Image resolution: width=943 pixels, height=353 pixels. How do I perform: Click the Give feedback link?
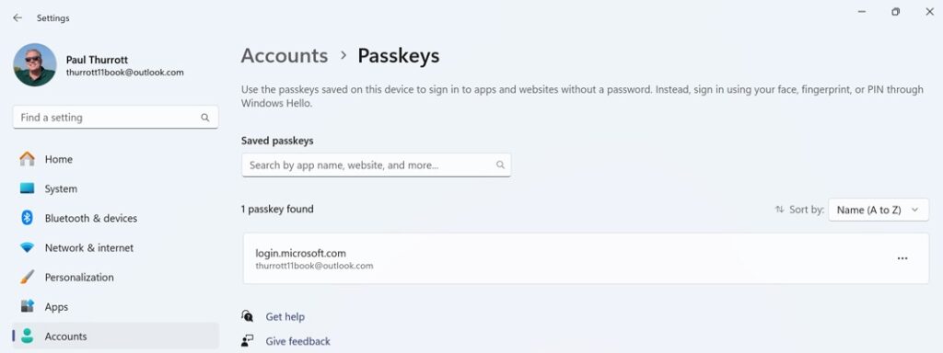297,341
